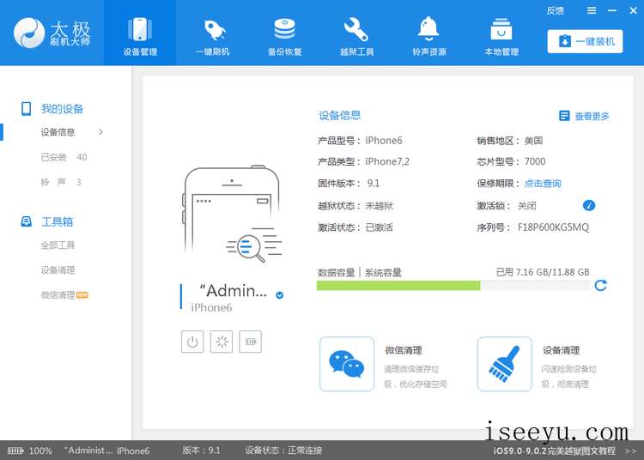The image size is (644, 460).
Task: Expand the chevron next to 设备信息
Action: (x=100, y=131)
